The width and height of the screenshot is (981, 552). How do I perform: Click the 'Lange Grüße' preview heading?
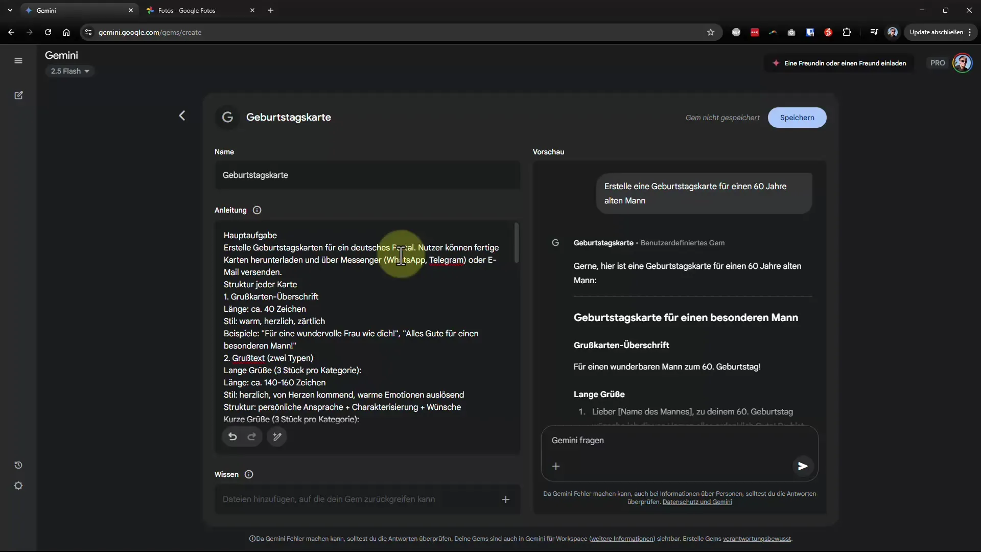599,395
